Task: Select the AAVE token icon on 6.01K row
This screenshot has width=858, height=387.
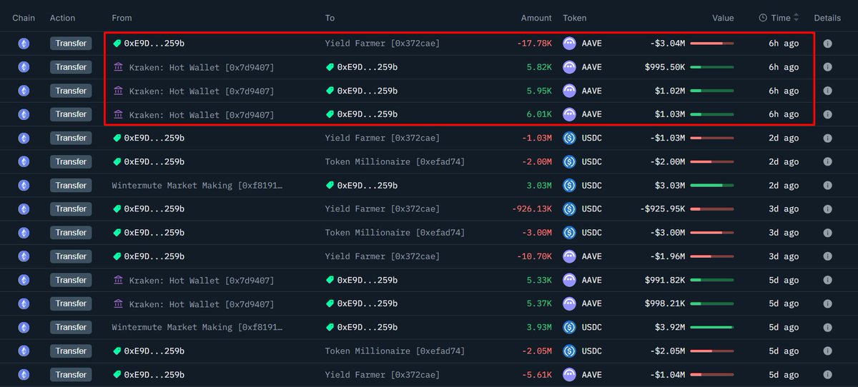Action: click(x=570, y=114)
